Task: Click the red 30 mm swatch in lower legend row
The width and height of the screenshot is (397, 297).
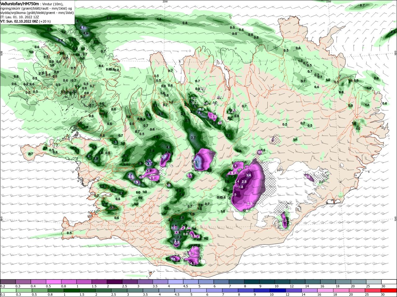Action: click(389, 291)
